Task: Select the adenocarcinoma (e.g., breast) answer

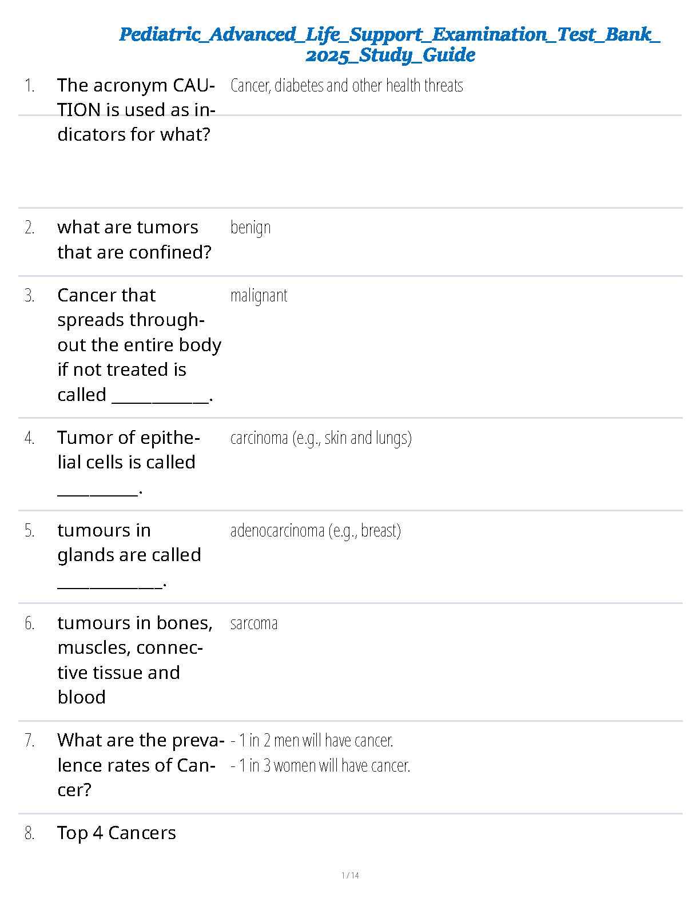Action: coord(315,531)
